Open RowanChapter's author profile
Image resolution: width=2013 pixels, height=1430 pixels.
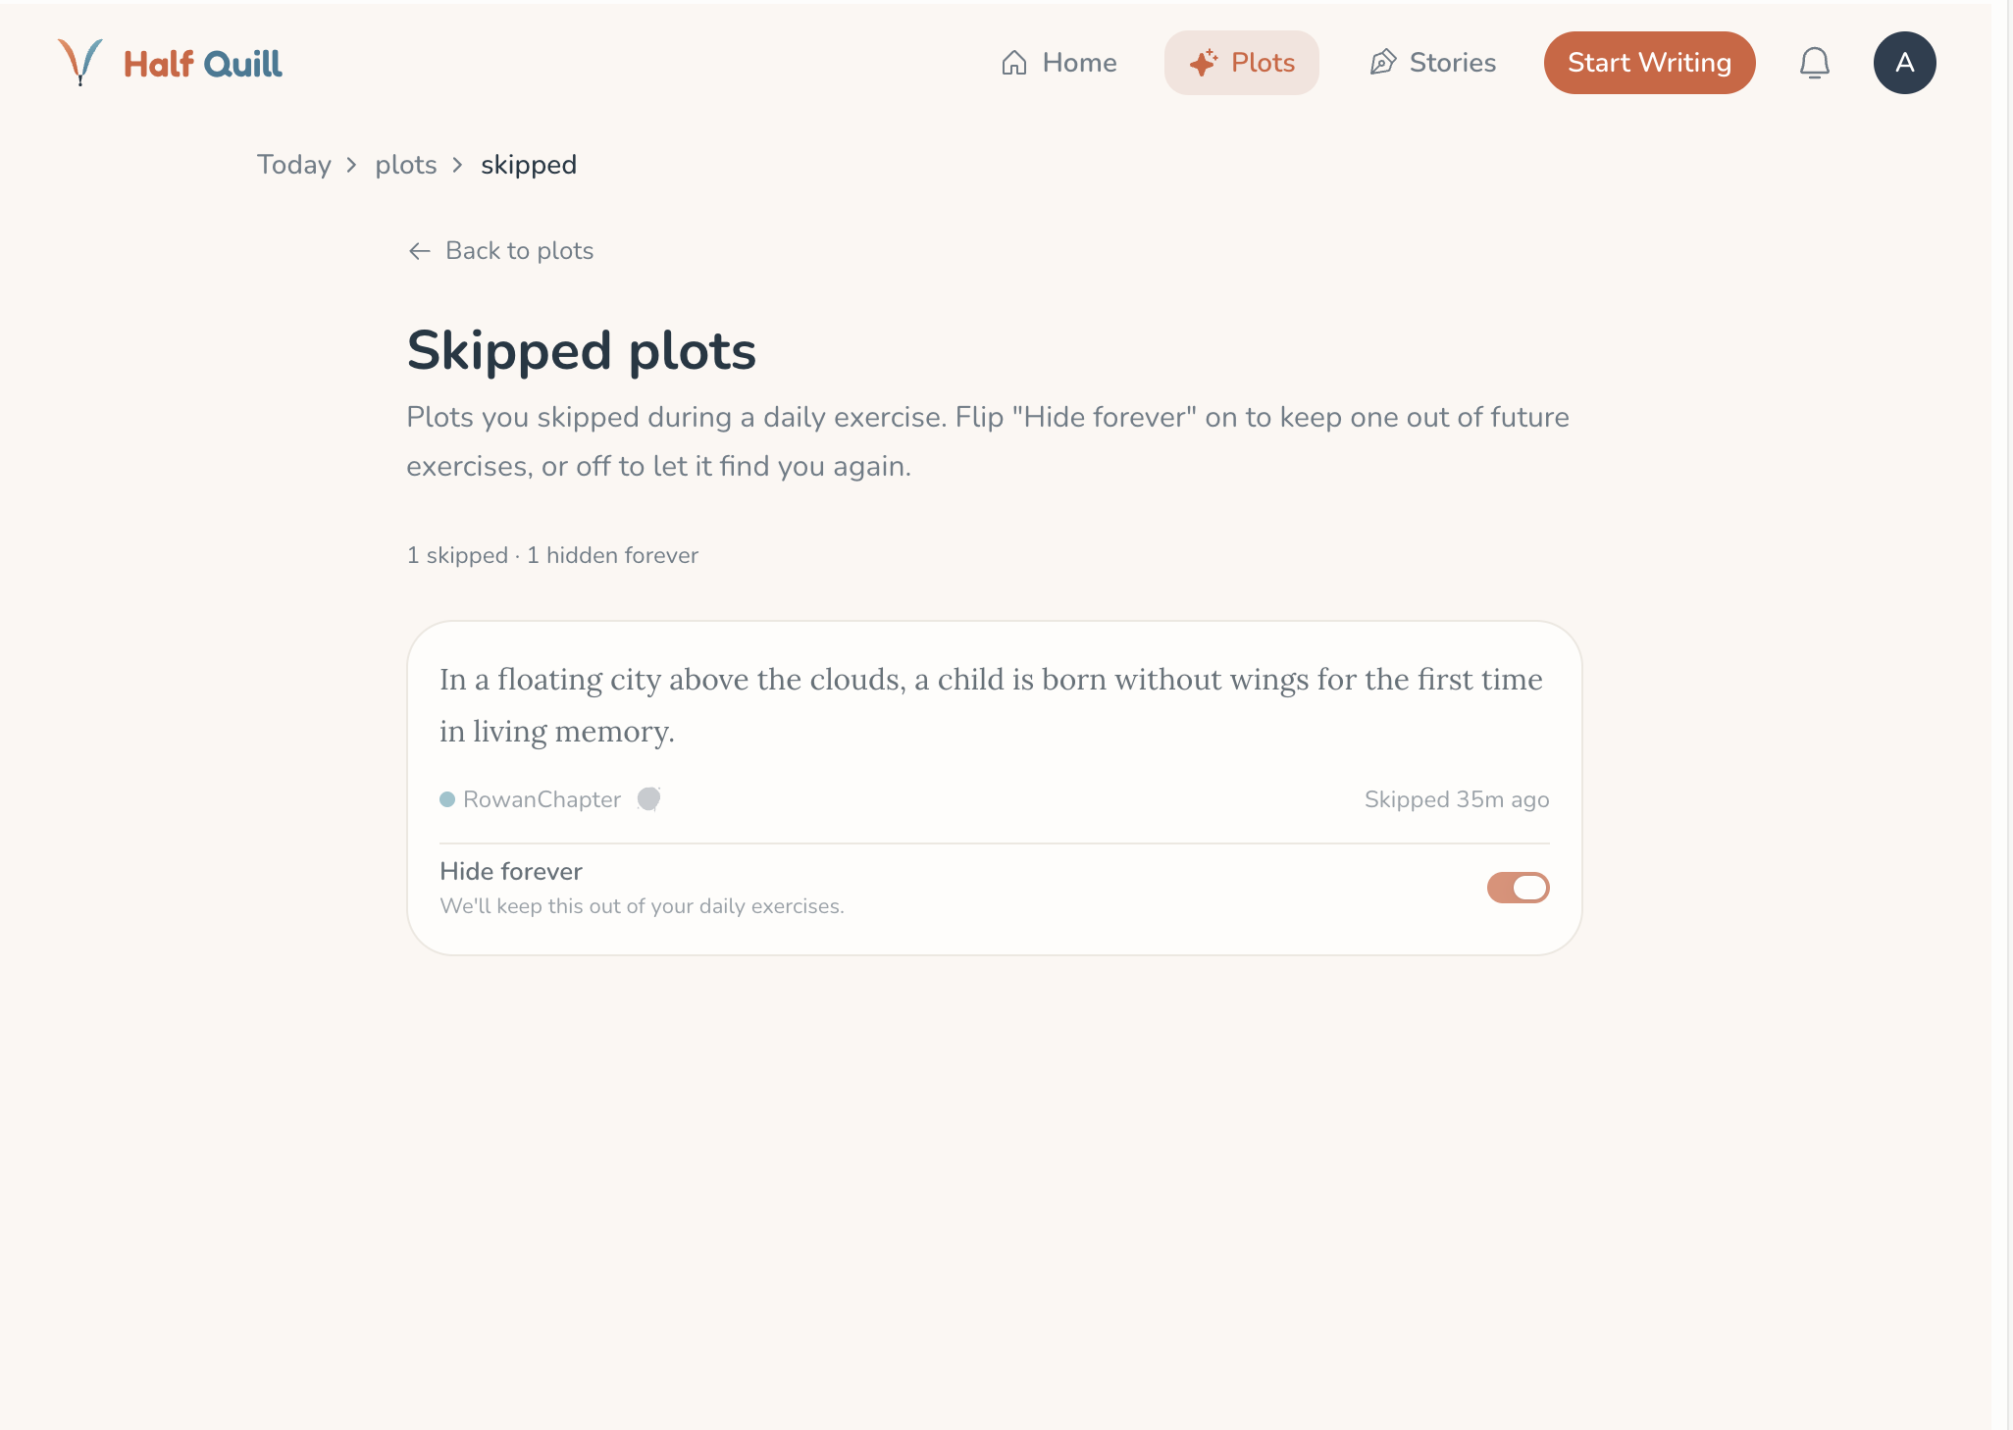tap(542, 799)
